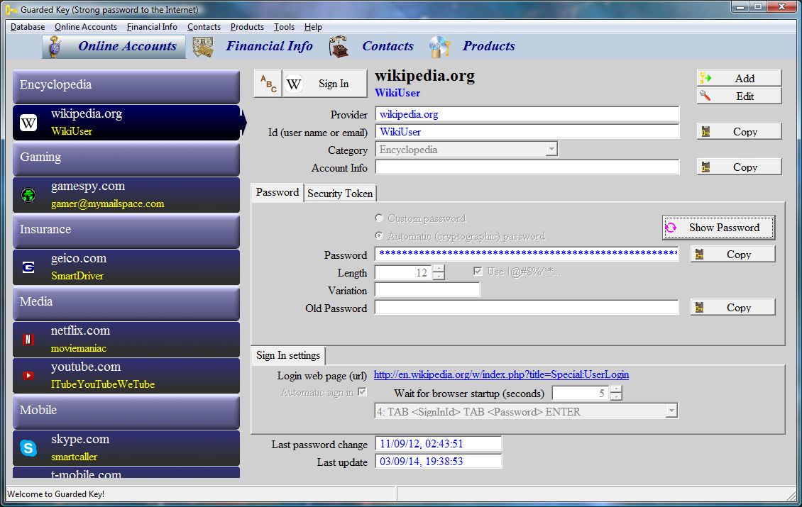Copy the Old Password field
This screenshot has width=802, height=507.
point(733,307)
